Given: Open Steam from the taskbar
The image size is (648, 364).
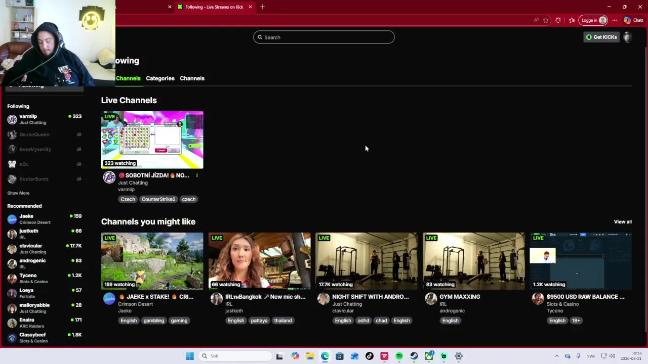Looking at the screenshot, I should (x=414, y=356).
